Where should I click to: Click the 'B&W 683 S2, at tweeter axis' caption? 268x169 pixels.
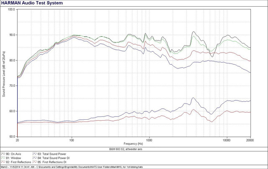click(x=126, y=149)
